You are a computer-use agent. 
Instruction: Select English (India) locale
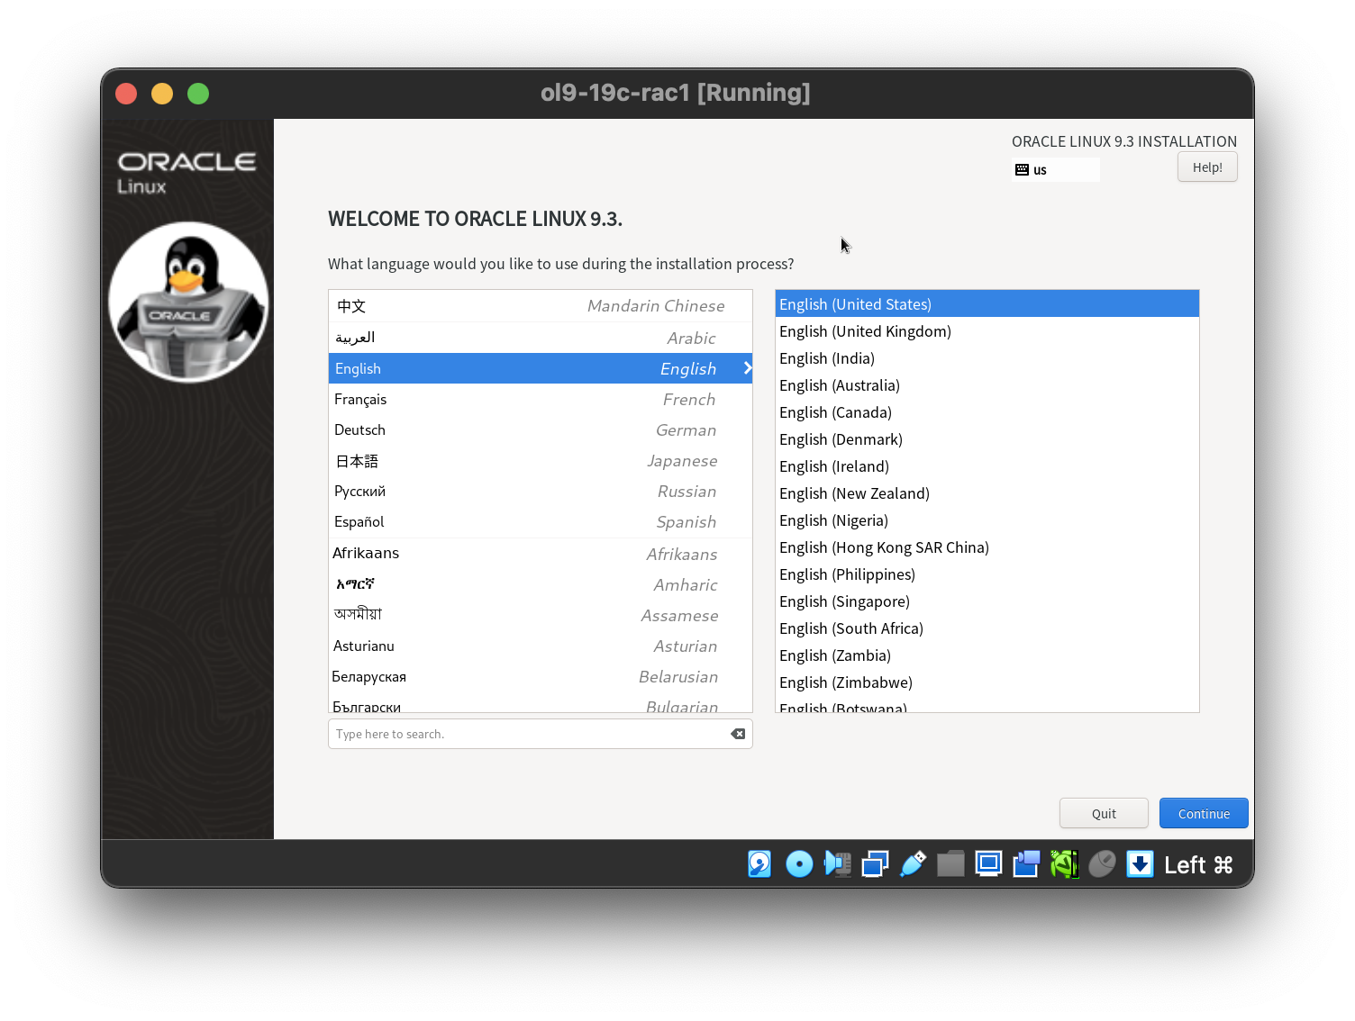pyautogui.click(x=987, y=357)
